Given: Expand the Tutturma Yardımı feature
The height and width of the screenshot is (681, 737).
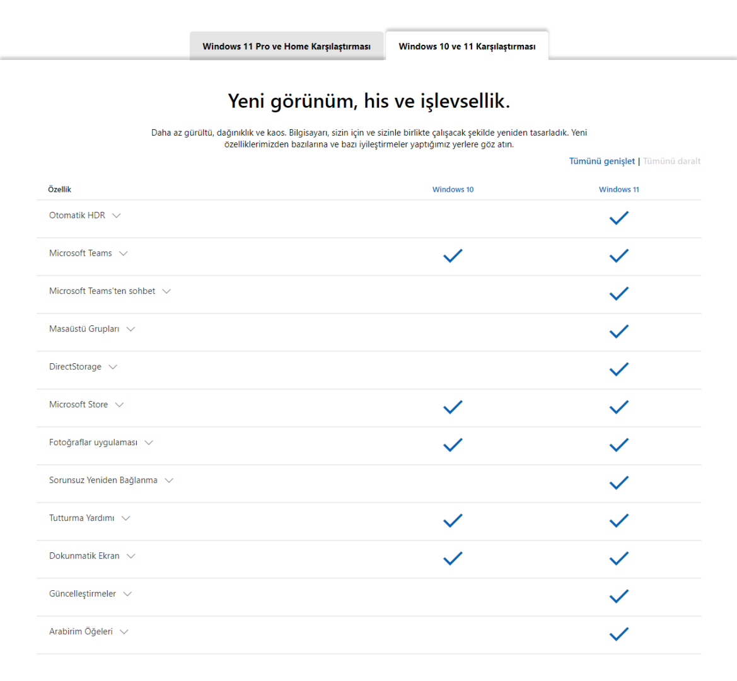Looking at the screenshot, I should click(126, 518).
